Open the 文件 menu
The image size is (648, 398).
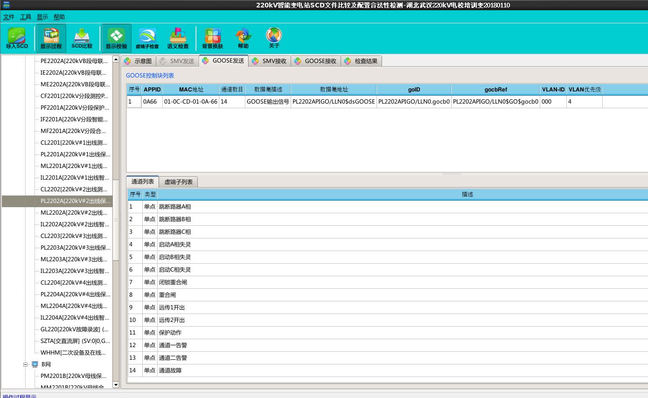[9, 17]
